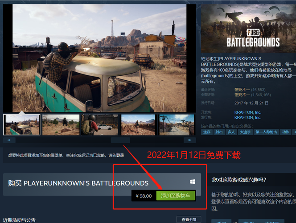
Task: Click all reviews 褒贬不一 (1,546,165)
Action: pos(253,95)
